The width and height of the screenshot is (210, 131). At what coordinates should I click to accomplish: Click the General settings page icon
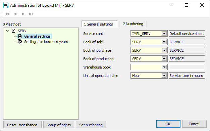tap(20, 36)
